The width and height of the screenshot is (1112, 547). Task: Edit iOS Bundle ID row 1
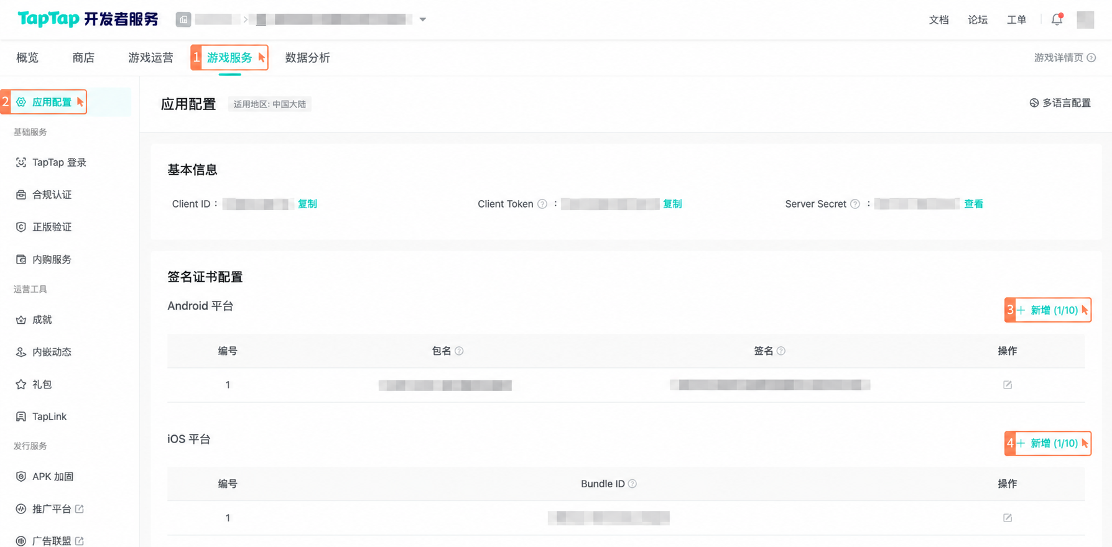1008,518
